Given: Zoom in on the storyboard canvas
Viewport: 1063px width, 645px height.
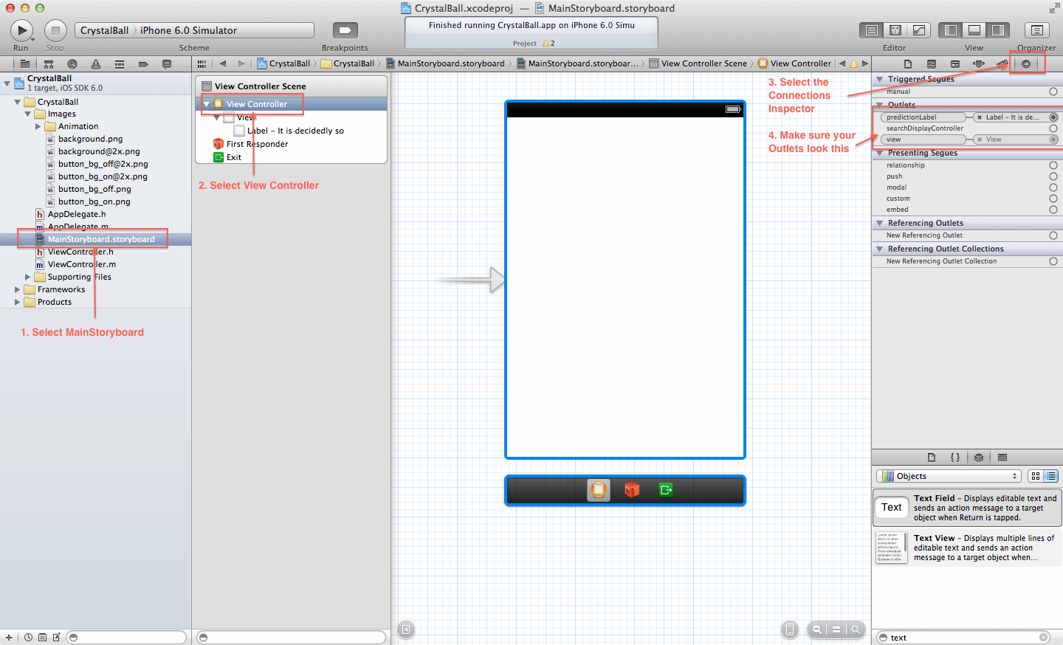Looking at the screenshot, I should coord(856,630).
